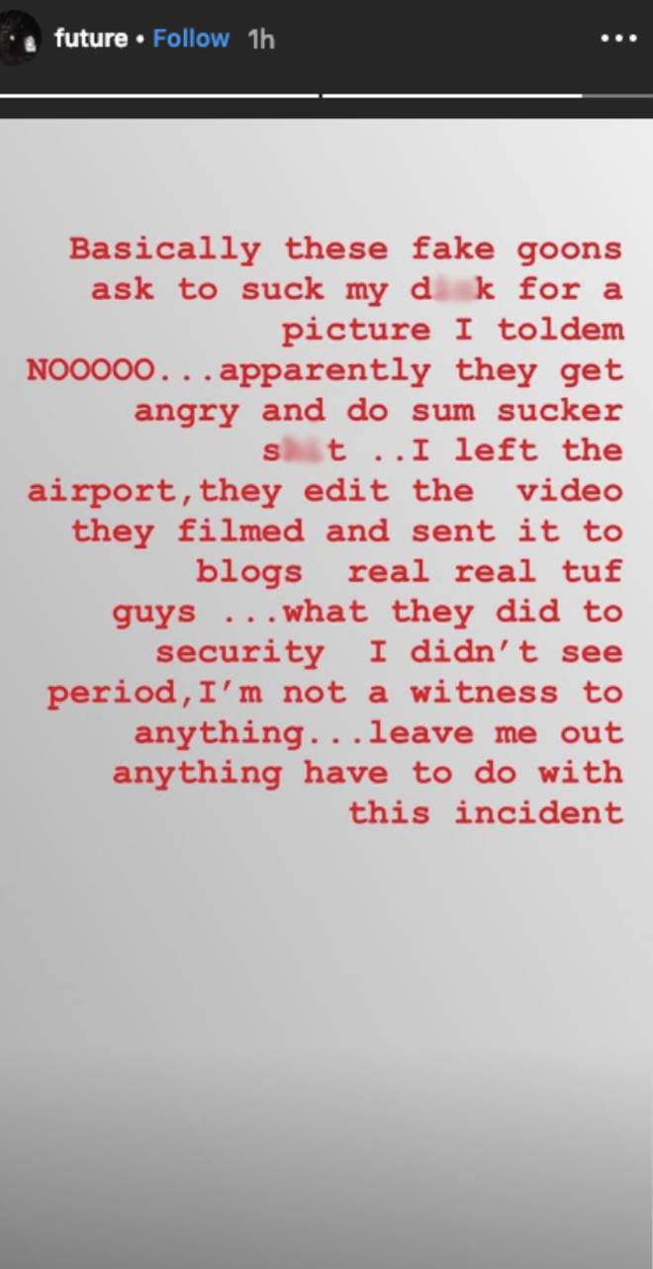Click the "this incident" closing text
The height and width of the screenshot is (1269, 653).
coord(486,814)
